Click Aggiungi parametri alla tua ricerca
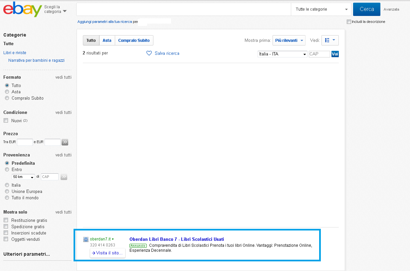The width and height of the screenshot is (410, 271). click(x=104, y=22)
